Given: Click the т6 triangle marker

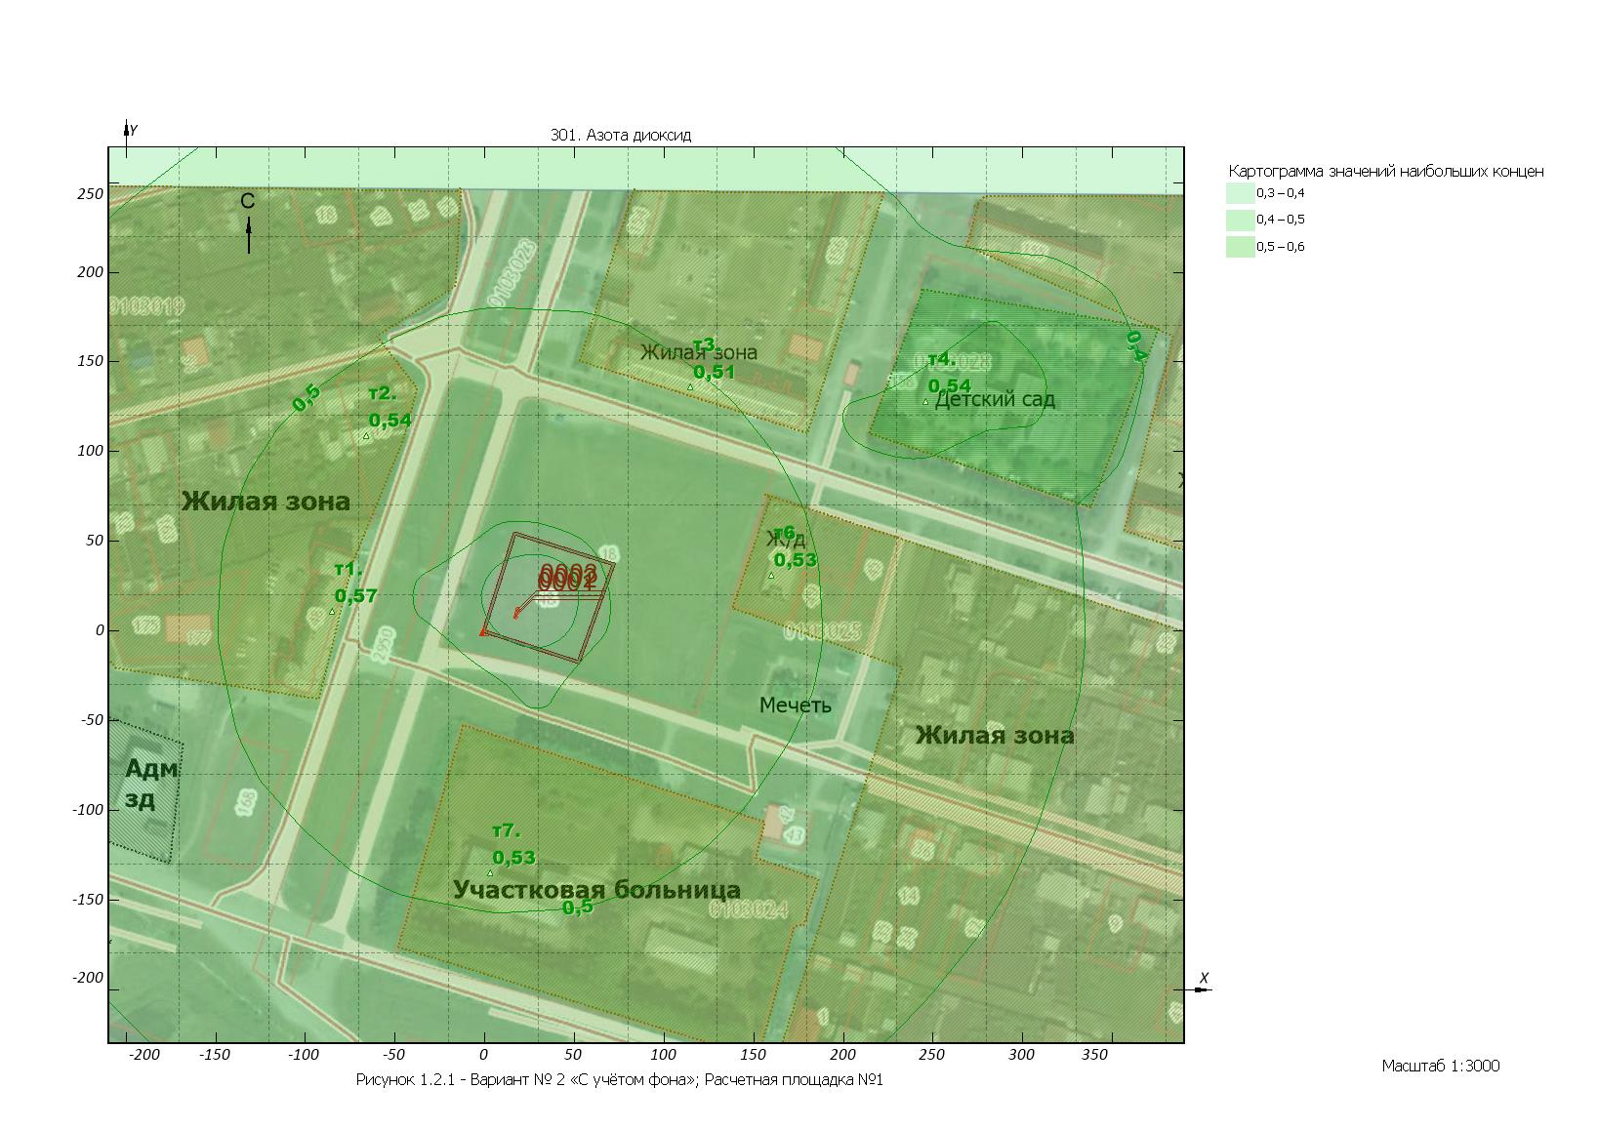Looking at the screenshot, I should [771, 576].
